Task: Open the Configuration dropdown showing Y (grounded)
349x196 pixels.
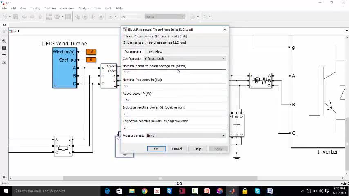Action: pyautogui.click(x=185, y=58)
